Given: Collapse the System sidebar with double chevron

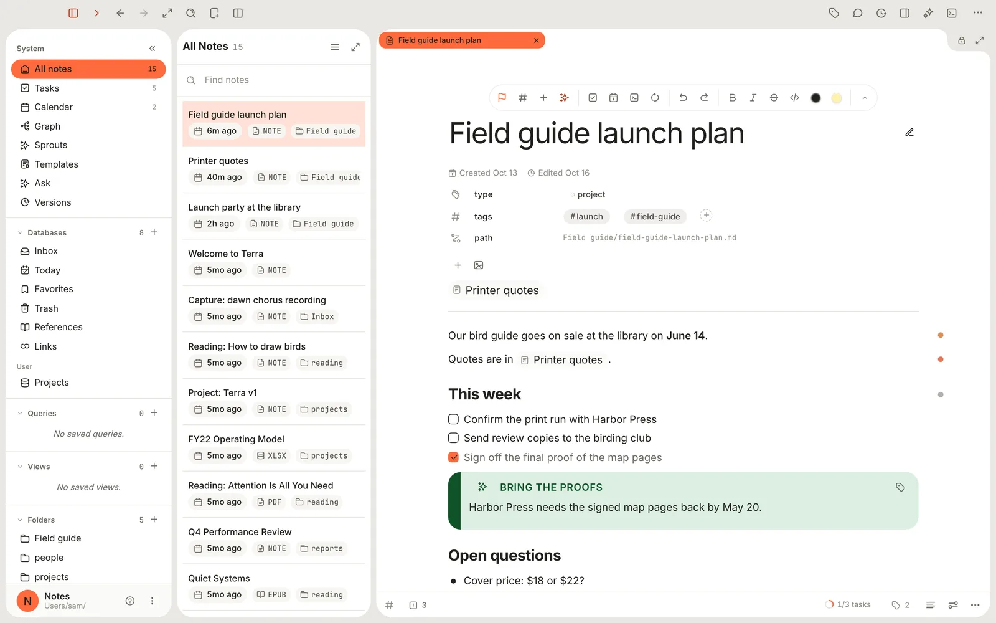Looking at the screenshot, I should click(153, 49).
